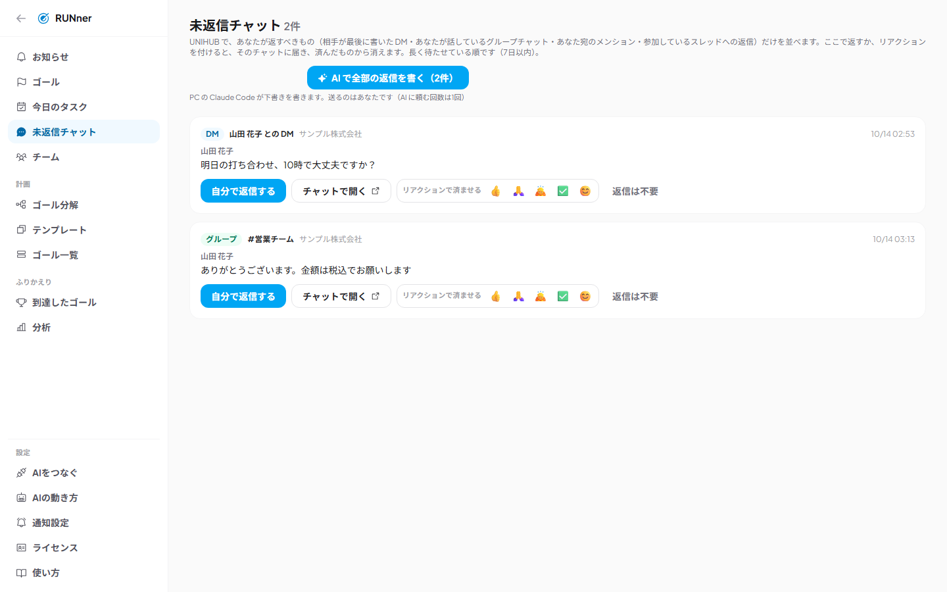Open チーム in the sidebar

click(84, 157)
